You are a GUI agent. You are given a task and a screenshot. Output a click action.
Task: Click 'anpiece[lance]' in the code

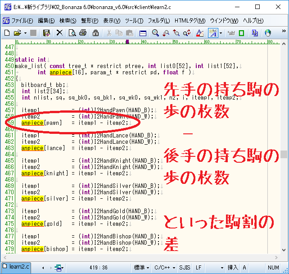pos(43,148)
